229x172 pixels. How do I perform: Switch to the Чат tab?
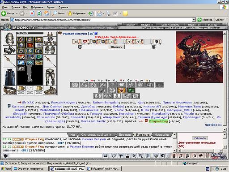click(73, 134)
